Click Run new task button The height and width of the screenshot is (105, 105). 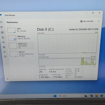click(x=87, y=21)
